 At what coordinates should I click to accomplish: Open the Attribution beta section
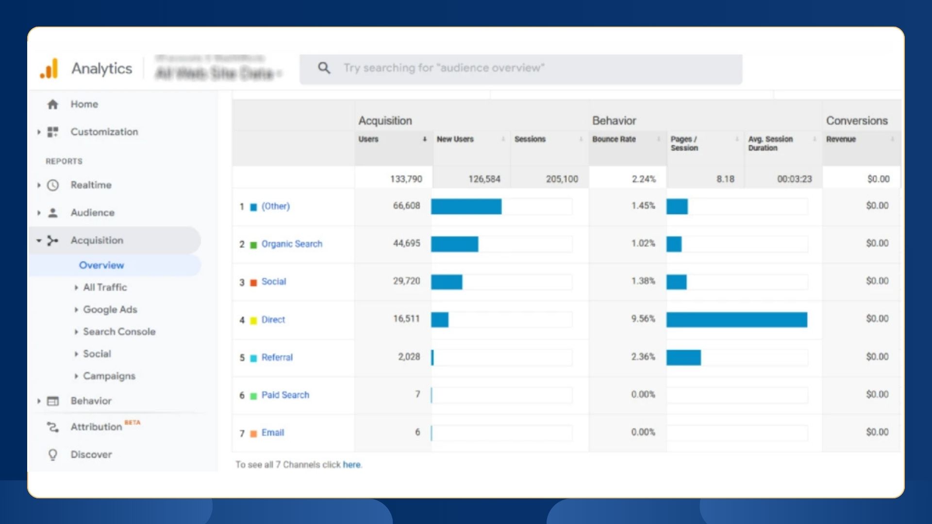pyautogui.click(x=105, y=426)
